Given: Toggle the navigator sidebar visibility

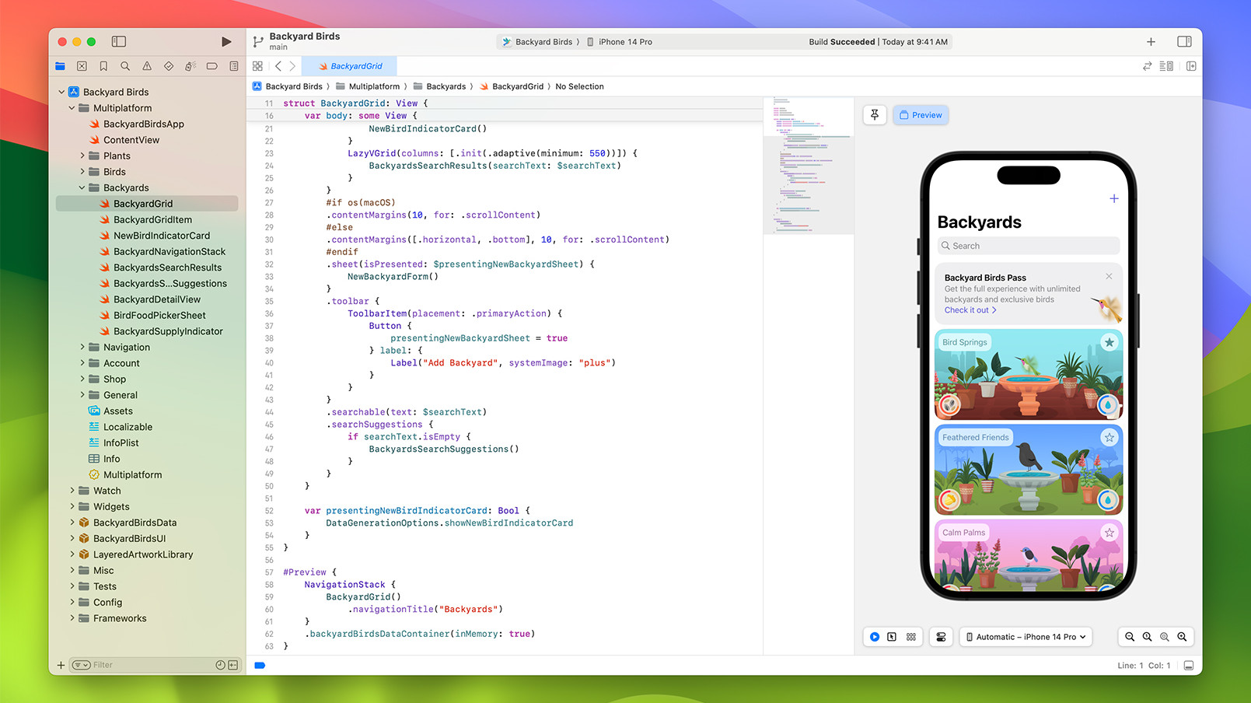Looking at the screenshot, I should click(119, 42).
